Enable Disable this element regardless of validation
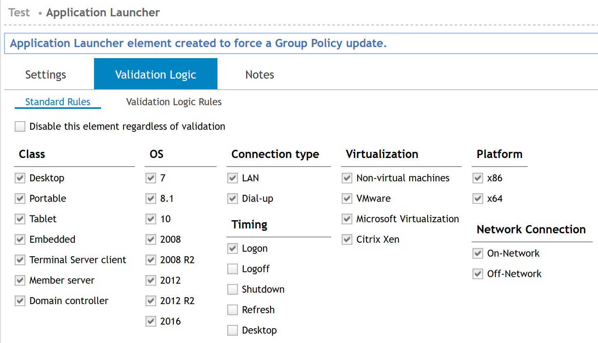This screenshot has height=343, width=598. pos(20,126)
